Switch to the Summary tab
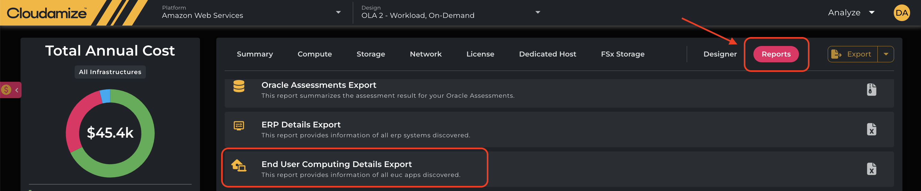The image size is (921, 191). (254, 54)
